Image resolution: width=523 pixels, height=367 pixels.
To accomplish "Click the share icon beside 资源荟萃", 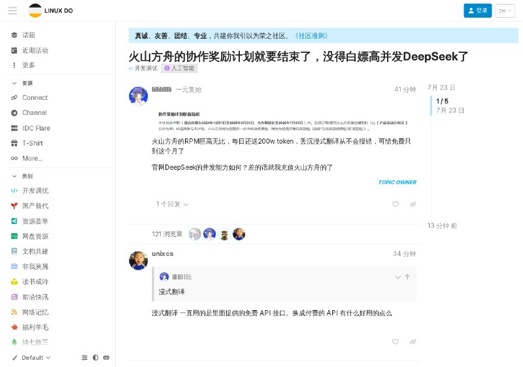I will 14,221.
